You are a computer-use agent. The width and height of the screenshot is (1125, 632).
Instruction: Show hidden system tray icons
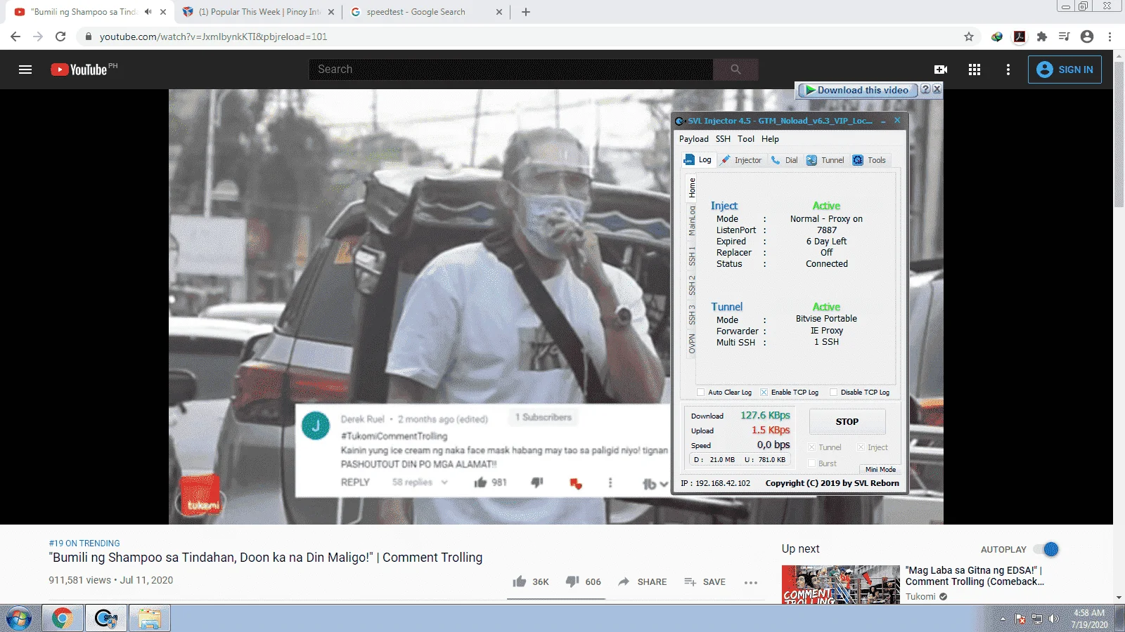pos(1003,619)
